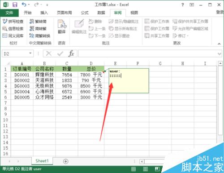Delete comment with 删除 button
The width and height of the screenshot is (224, 173).
[x=95, y=22]
